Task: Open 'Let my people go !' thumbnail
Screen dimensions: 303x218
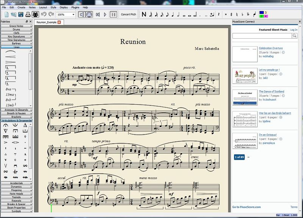Action: (x=245, y=76)
